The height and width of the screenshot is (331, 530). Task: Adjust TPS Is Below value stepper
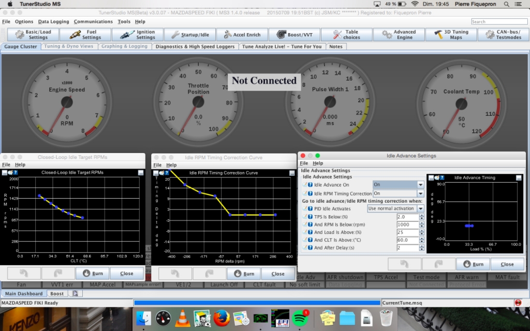(421, 217)
